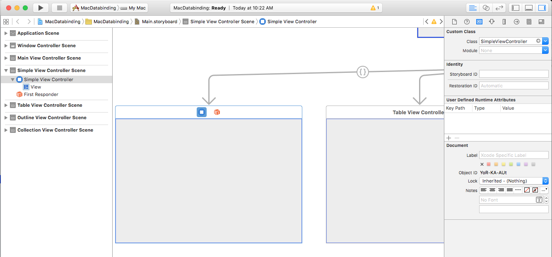Image resolution: width=552 pixels, height=257 pixels.
Task: Go forward in editor history
Action: [x=29, y=22]
